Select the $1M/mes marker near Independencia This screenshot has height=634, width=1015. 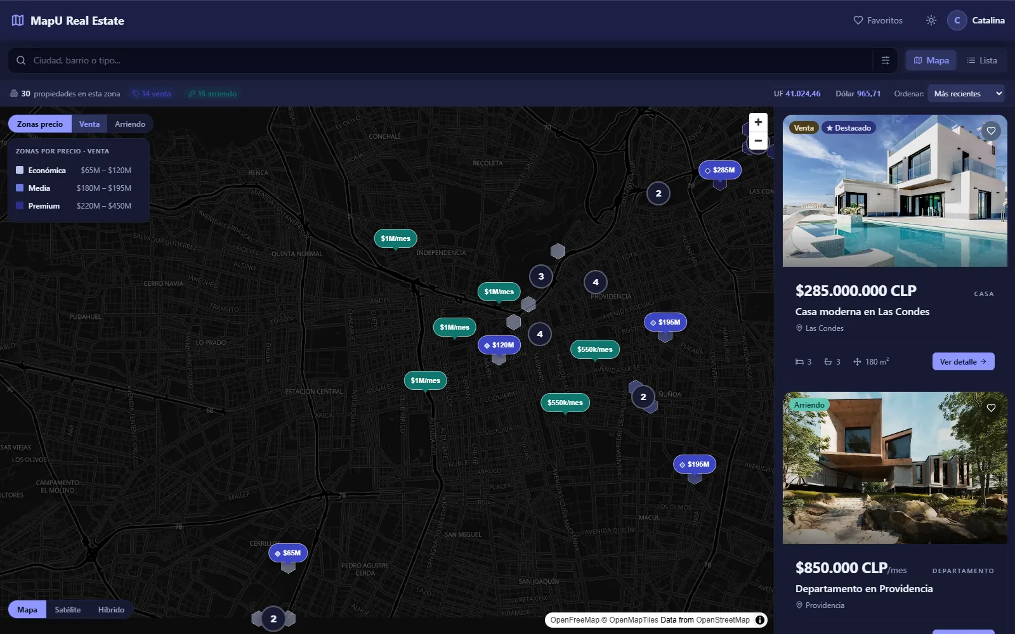click(396, 238)
